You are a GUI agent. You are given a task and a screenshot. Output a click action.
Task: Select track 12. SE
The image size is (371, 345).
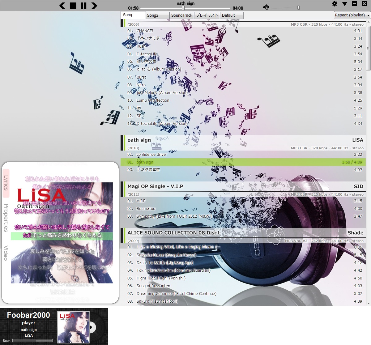click(243, 116)
